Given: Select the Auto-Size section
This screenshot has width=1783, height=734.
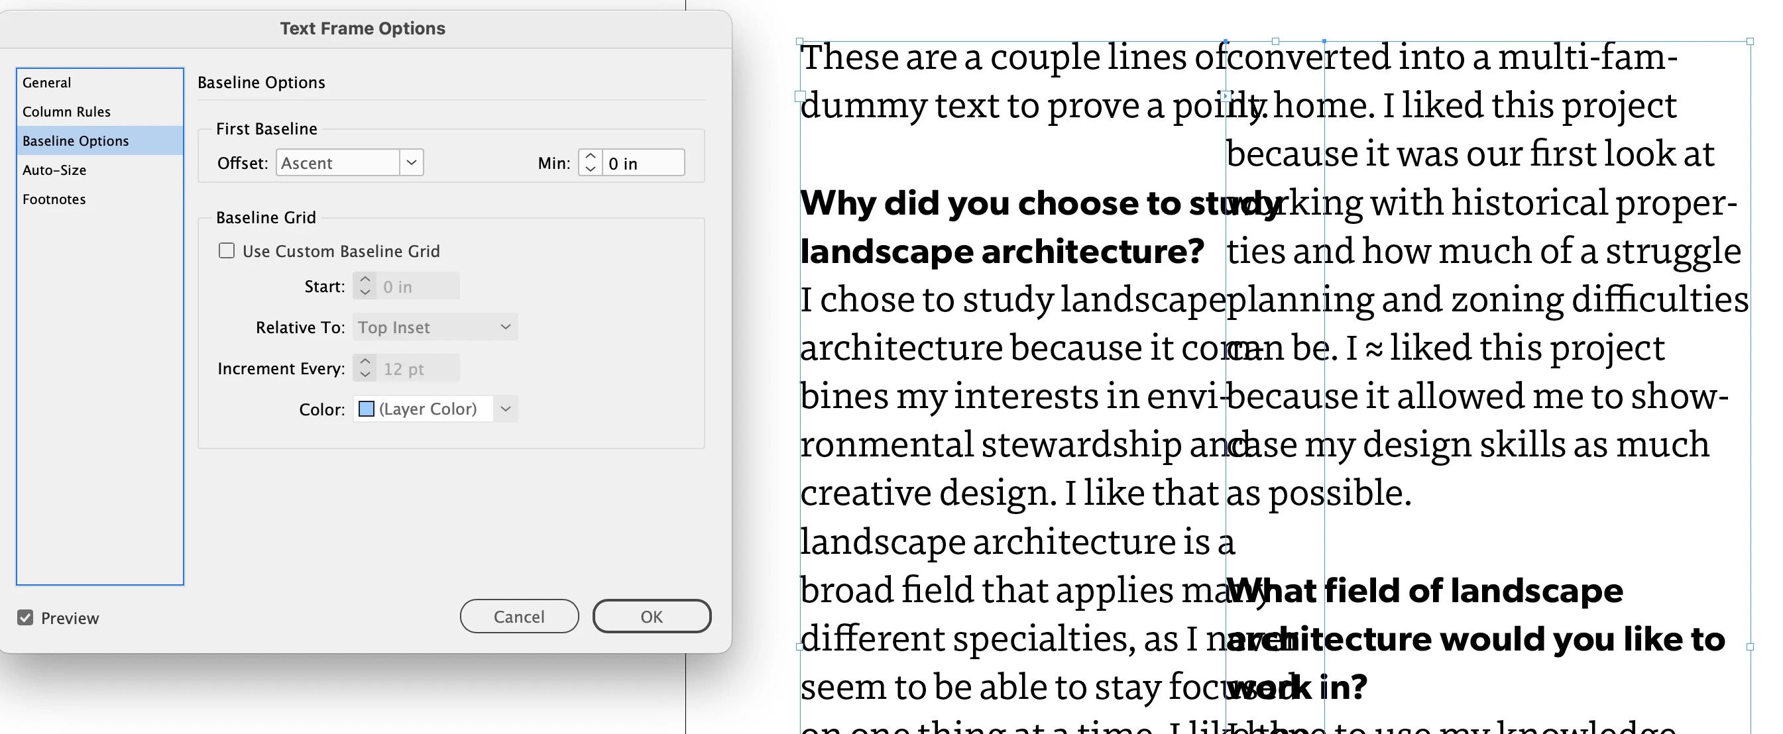Looking at the screenshot, I should (54, 170).
